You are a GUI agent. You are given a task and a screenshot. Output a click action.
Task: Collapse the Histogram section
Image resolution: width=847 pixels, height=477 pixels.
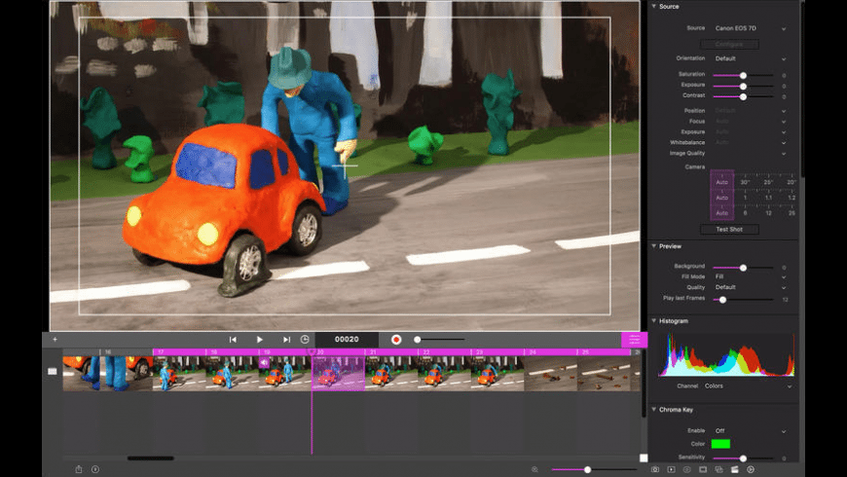(x=654, y=320)
